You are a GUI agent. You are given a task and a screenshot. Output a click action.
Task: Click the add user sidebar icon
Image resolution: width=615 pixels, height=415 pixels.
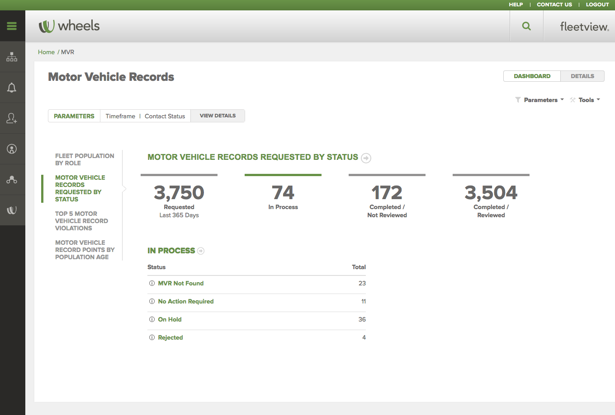pyautogui.click(x=12, y=118)
